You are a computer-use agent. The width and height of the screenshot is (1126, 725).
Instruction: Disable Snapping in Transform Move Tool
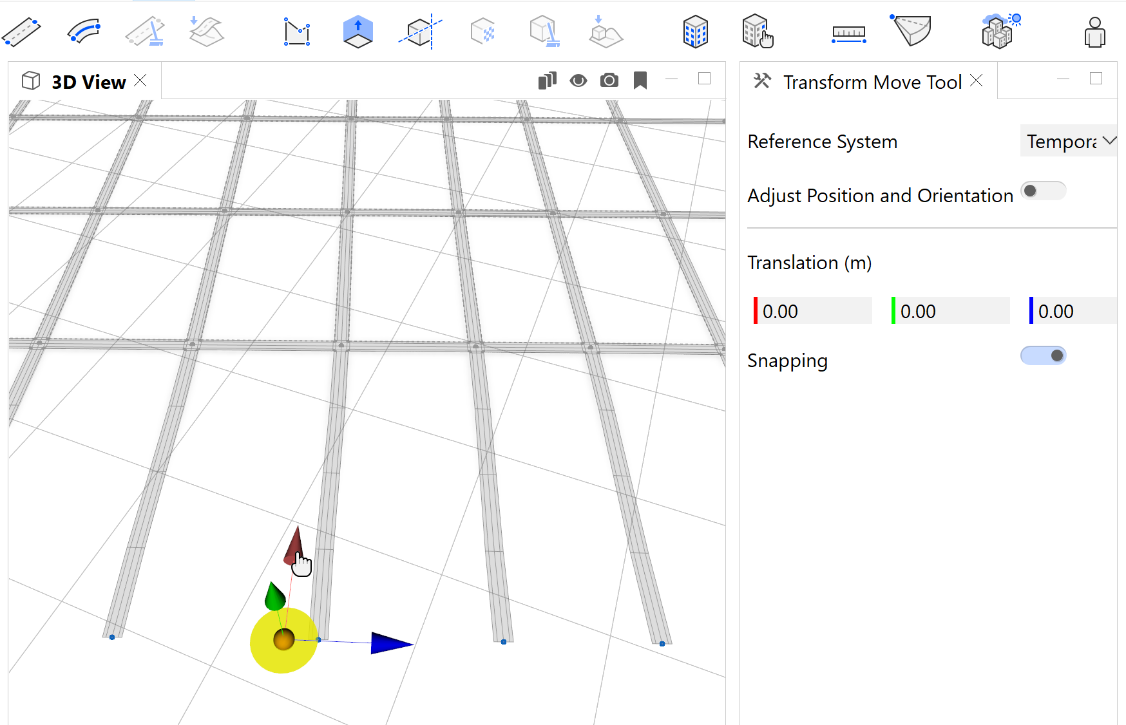click(1044, 355)
